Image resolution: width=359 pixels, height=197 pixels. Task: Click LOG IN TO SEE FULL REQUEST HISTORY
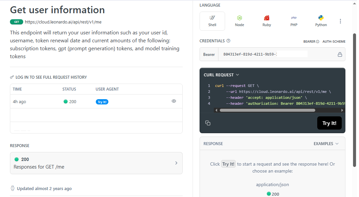pyautogui.click(x=51, y=77)
